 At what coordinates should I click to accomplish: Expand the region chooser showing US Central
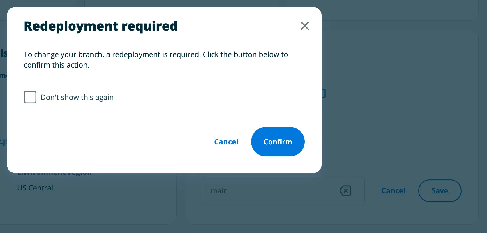pos(35,188)
